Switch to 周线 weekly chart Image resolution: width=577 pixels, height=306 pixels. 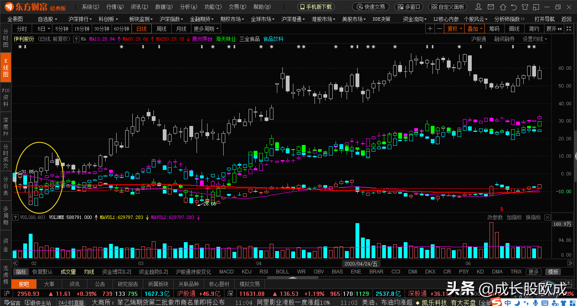tap(161, 29)
